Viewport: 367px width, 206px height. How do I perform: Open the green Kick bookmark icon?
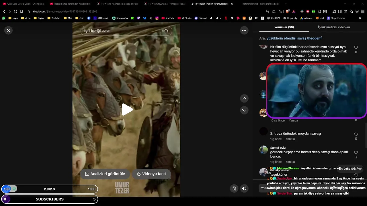tap(132, 18)
